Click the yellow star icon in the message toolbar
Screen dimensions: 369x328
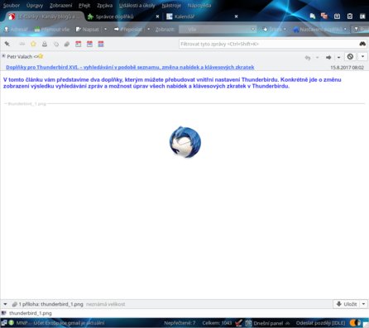33,44
